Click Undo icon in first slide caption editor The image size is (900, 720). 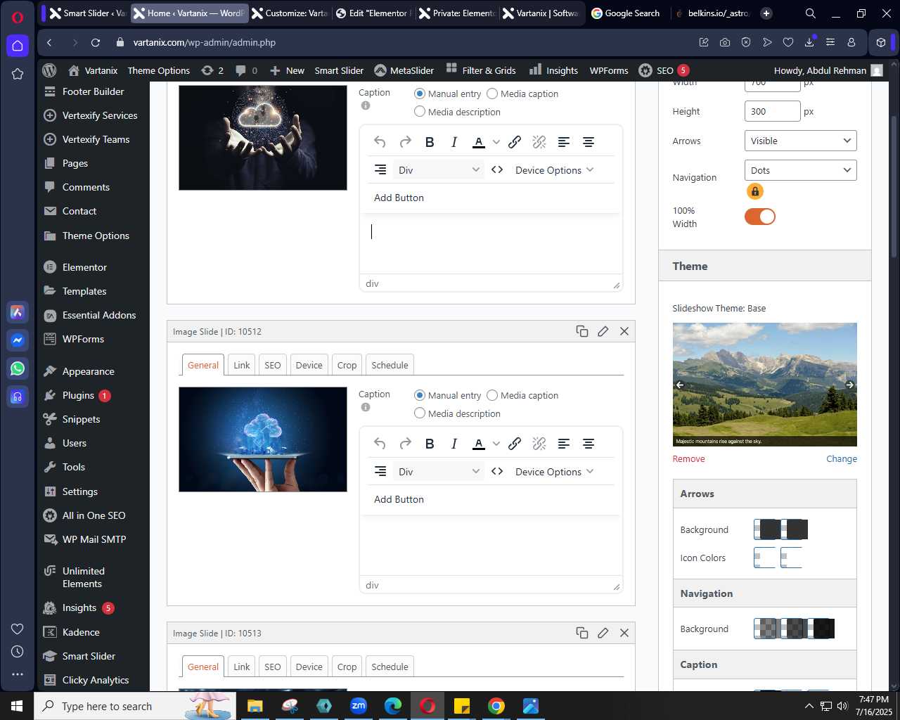coord(380,142)
